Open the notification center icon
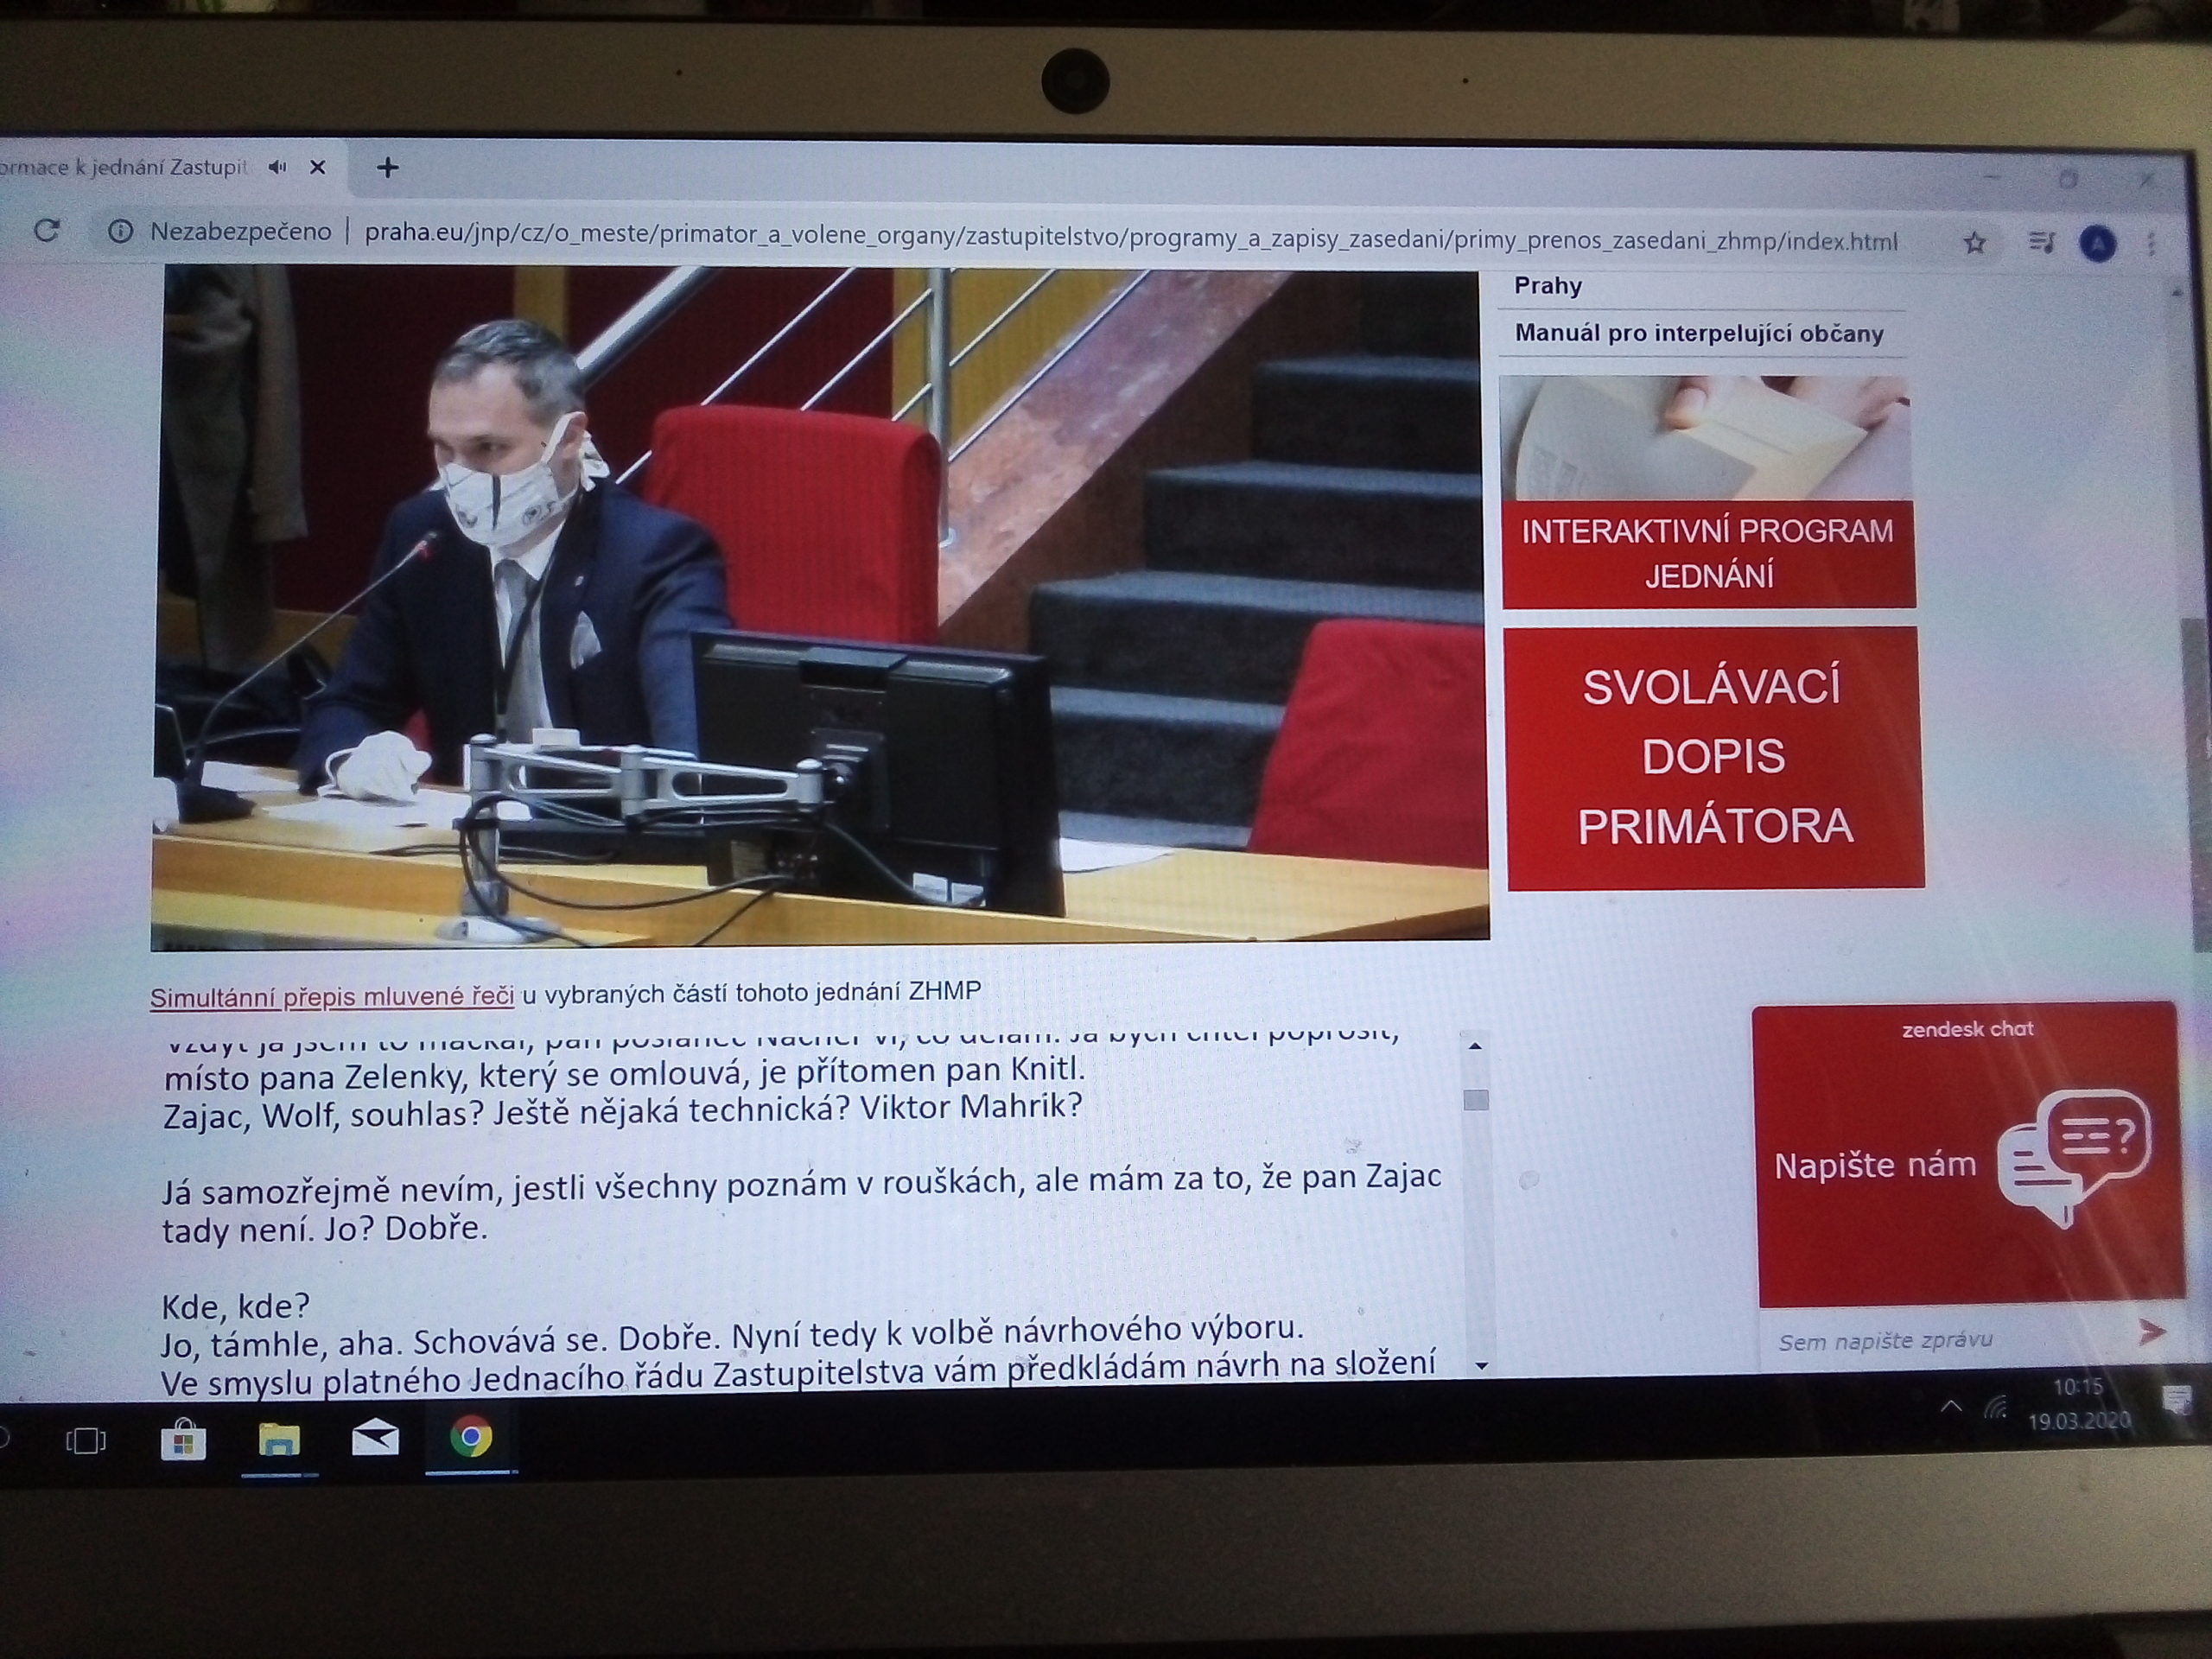Image resolution: width=2212 pixels, height=1659 pixels. point(2176,1400)
